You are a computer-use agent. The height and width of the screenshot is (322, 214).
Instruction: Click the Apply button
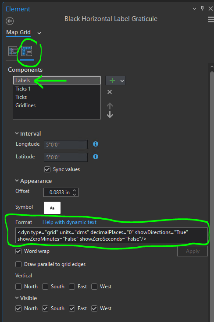click(193, 251)
